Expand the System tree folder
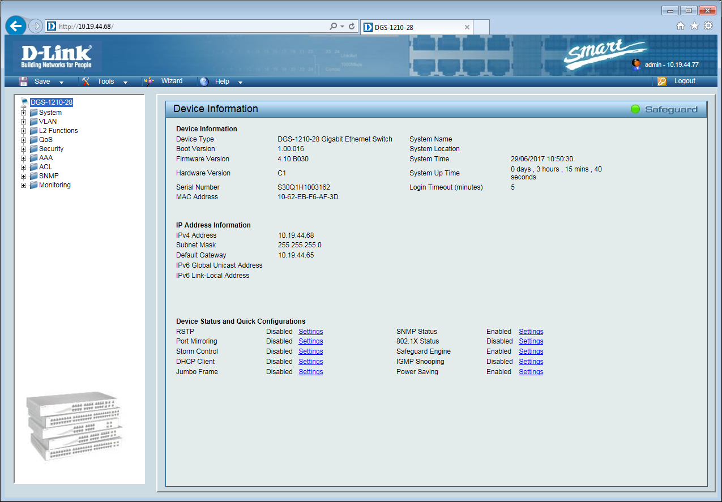 click(24, 113)
